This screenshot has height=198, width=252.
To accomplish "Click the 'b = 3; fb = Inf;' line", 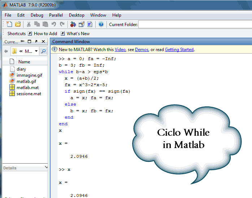I will tap(82, 65).
